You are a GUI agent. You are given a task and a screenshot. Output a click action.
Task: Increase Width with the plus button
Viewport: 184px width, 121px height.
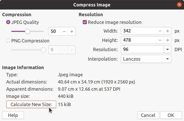[168, 31]
